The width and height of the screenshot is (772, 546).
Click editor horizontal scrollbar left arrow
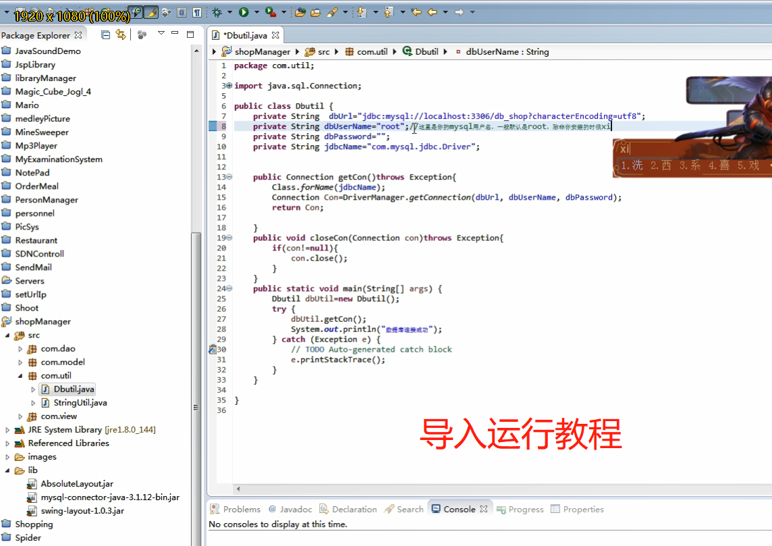pyautogui.click(x=238, y=489)
